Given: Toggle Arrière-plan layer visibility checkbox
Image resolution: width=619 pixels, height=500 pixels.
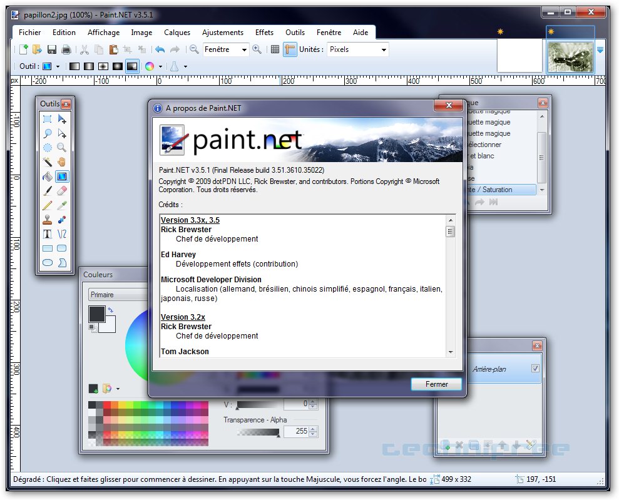Looking at the screenshot, I should 535,369.
